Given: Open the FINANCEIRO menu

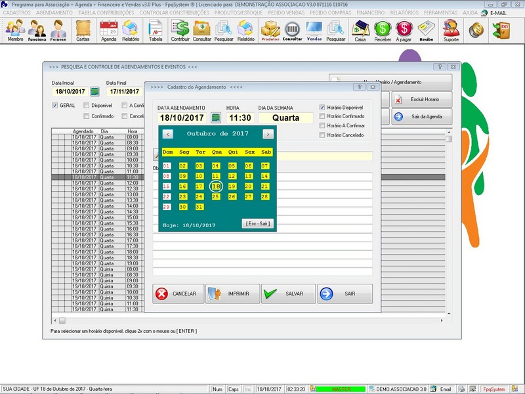Looking at the screenshot, I should click(x=371, y=12).
